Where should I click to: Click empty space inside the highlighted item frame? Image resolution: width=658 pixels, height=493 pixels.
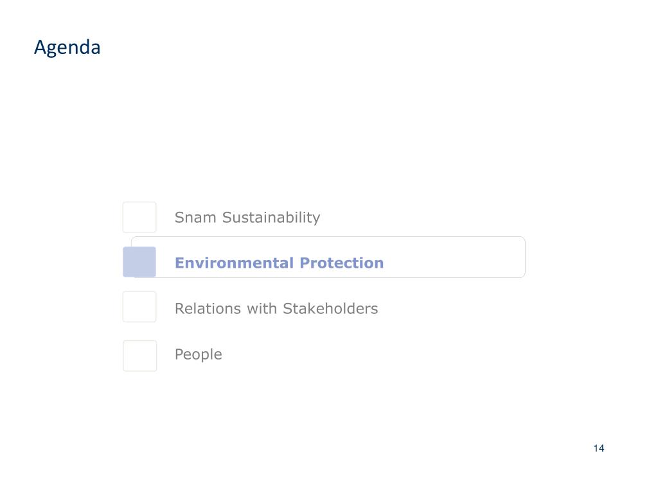pyautogui.click(x=453, y=257)
